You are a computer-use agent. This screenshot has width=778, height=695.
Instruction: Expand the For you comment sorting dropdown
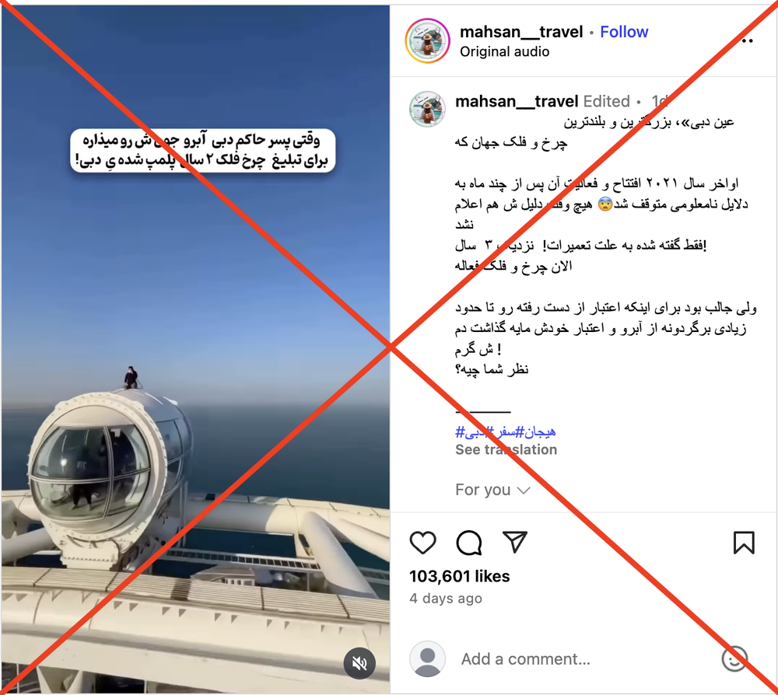492,490
